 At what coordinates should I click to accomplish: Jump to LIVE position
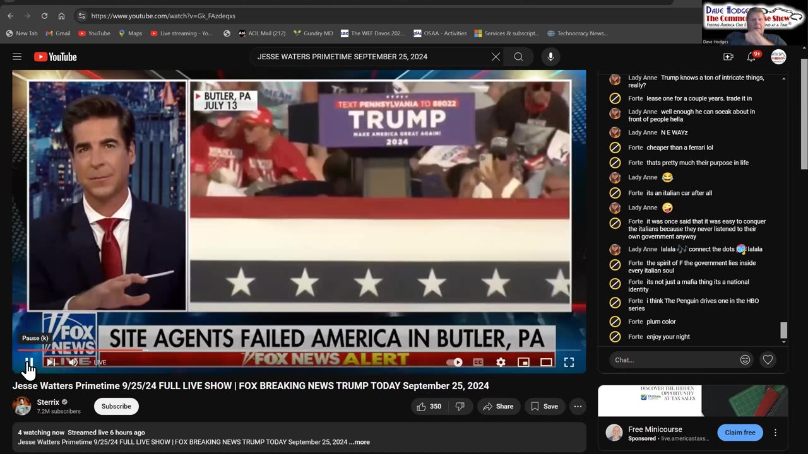coord(100,363)
